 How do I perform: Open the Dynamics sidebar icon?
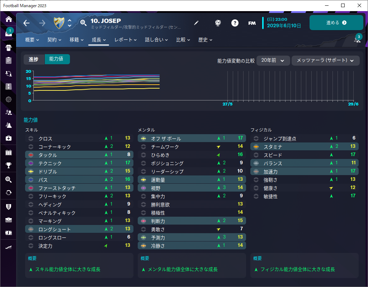pos(9,74)
